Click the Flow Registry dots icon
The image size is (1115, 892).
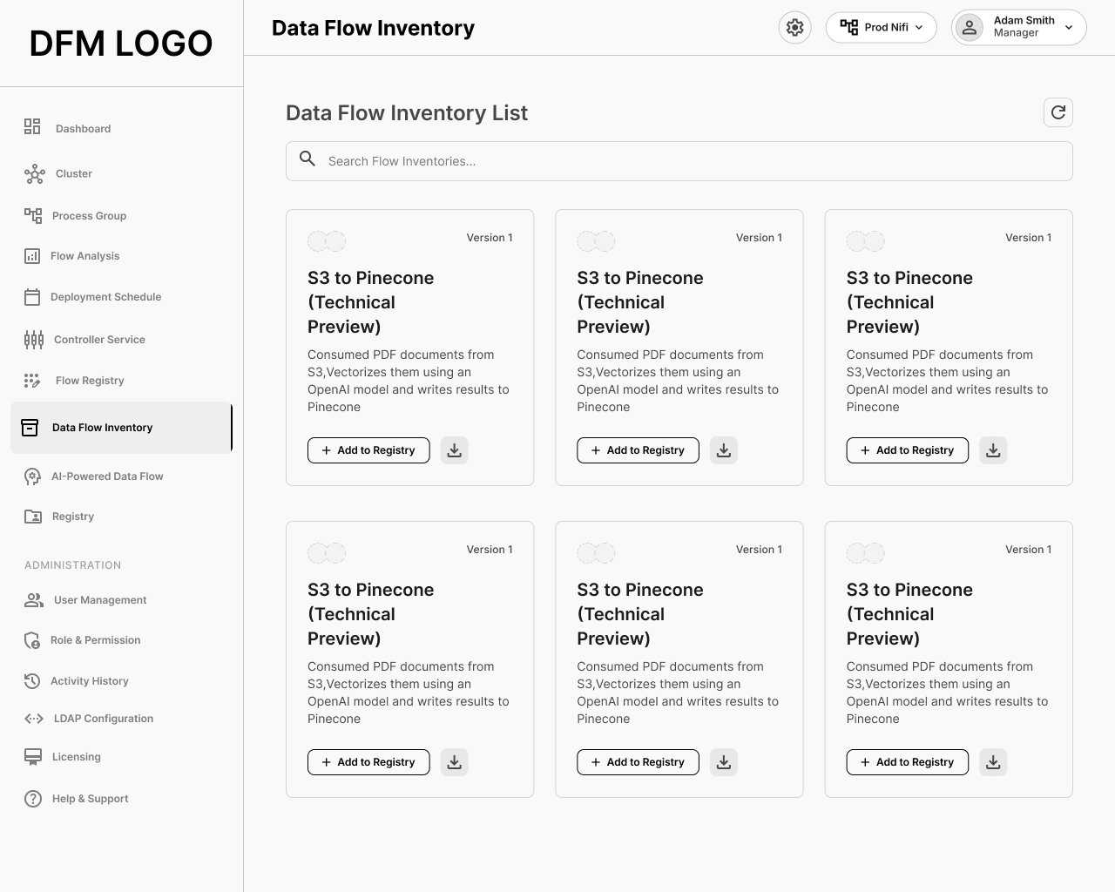click(x=32, y=381)
